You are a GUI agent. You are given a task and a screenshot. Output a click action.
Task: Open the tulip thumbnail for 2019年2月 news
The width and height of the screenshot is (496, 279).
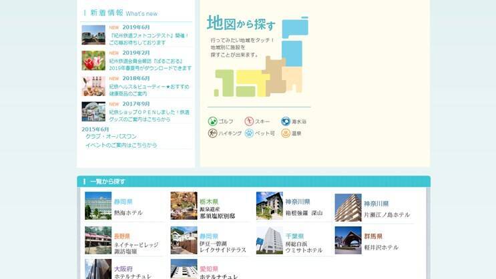[x=93, y=61]
